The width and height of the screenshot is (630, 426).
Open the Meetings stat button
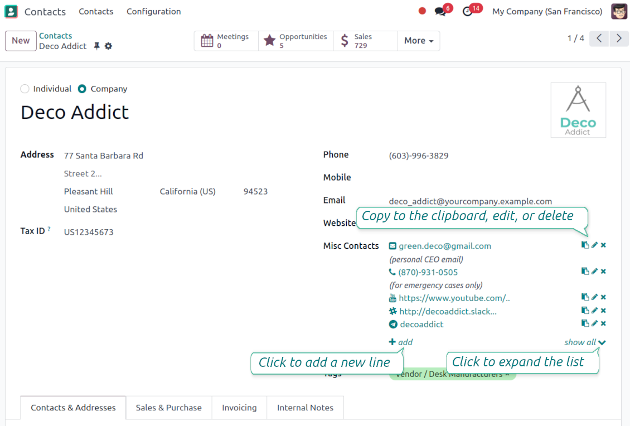(226, 41)
